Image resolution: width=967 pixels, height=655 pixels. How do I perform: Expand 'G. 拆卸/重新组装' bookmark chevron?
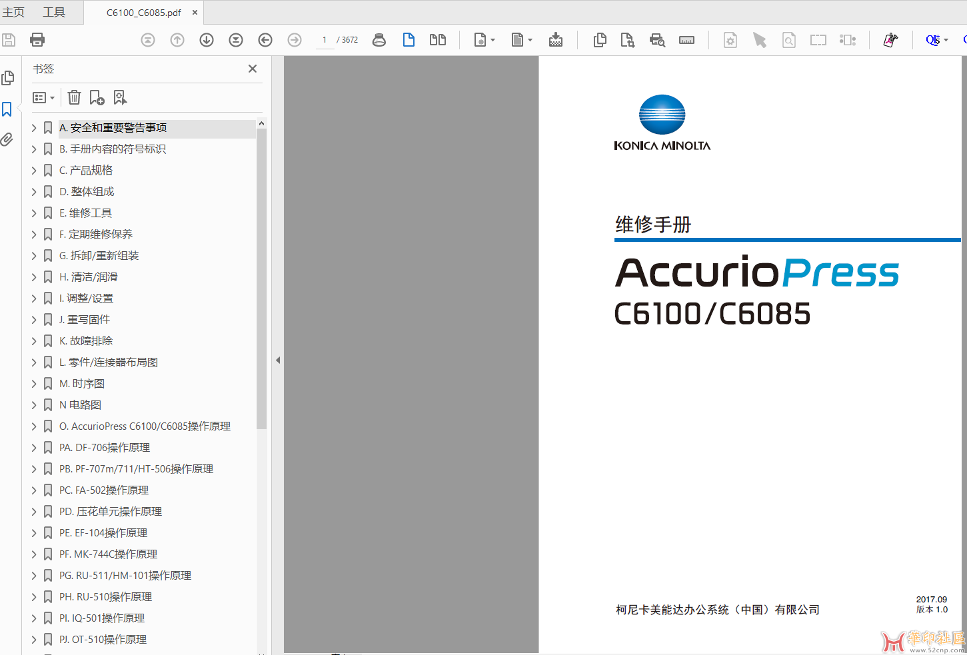(34, 256)
